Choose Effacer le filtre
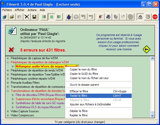This screenshot has width=160, height=125. point(99,91)
